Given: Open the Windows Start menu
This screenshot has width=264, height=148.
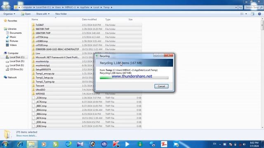Looking at the screenshot, I should click(5, 144).
